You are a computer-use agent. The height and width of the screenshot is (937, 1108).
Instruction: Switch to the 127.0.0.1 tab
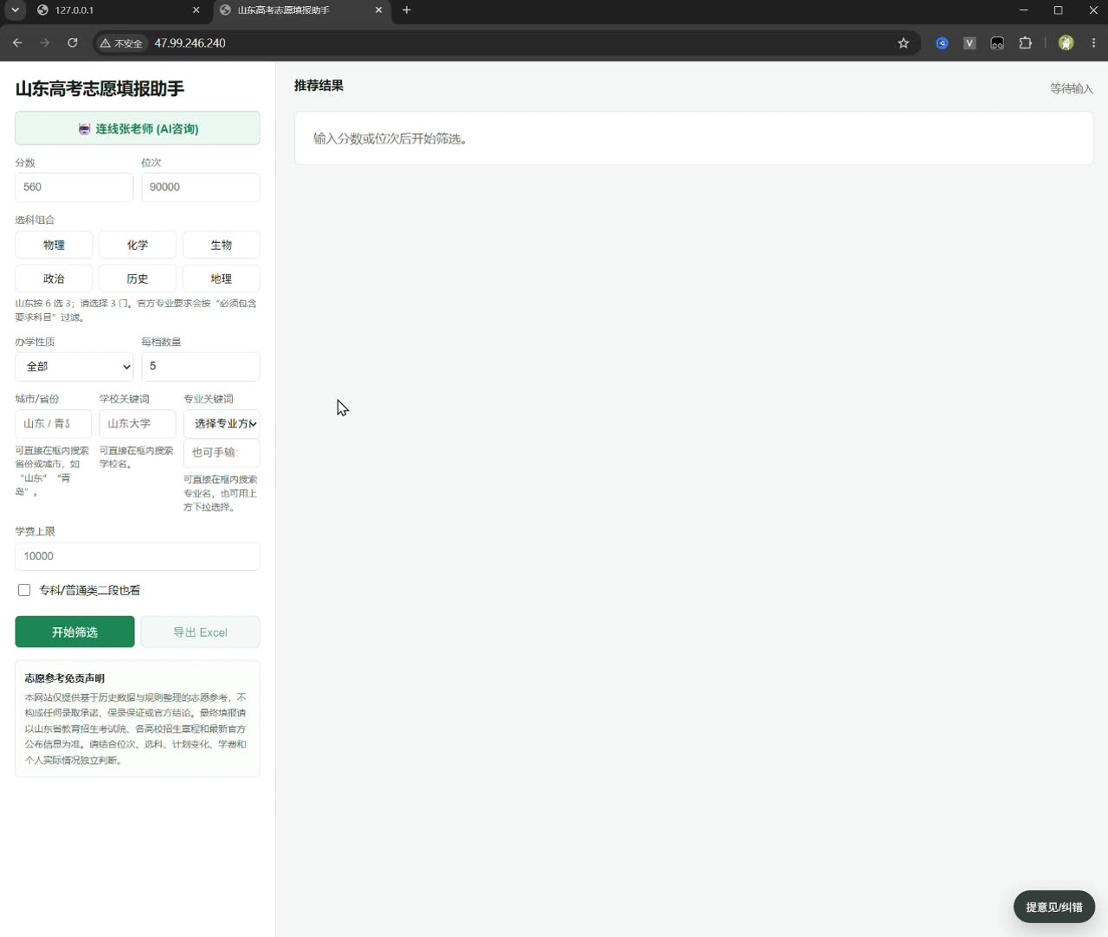119,10
